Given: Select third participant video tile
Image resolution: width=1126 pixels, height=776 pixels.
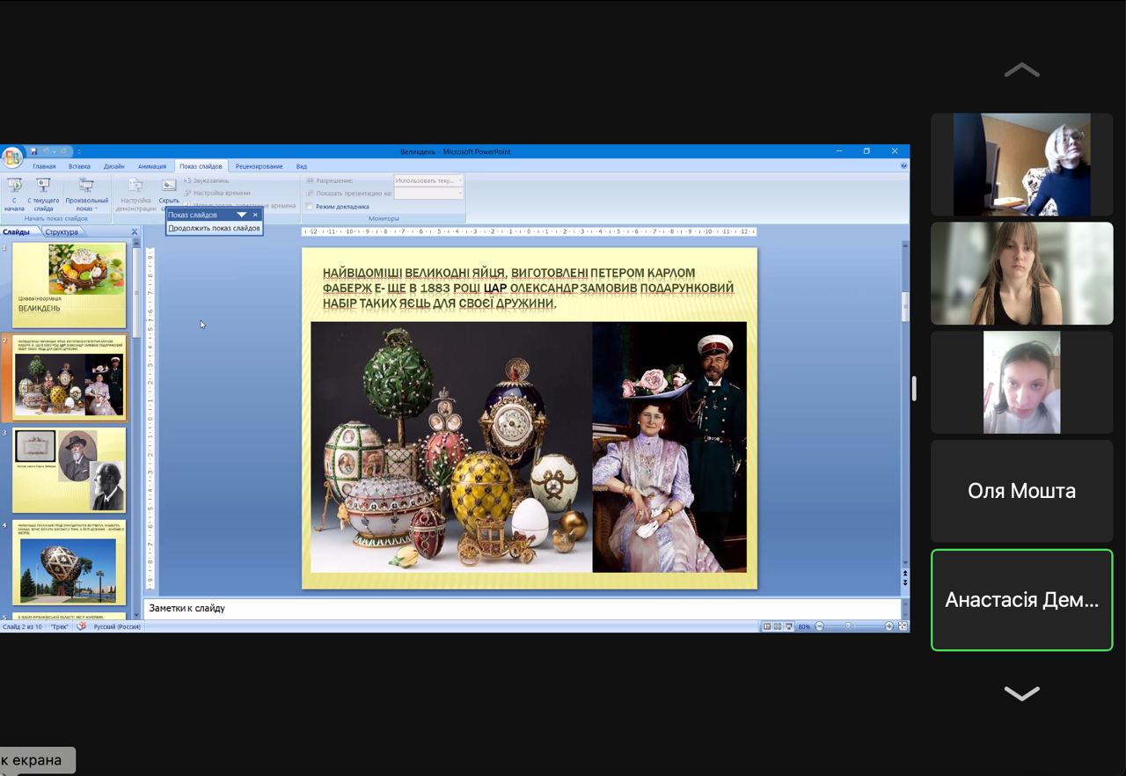Looking at the screenshot, I should [x=1022, y=382].
